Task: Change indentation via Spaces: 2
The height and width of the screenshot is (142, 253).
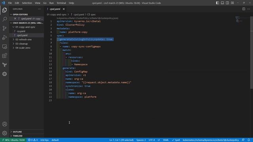Action: pyautogui.click(x=141, y=140)
